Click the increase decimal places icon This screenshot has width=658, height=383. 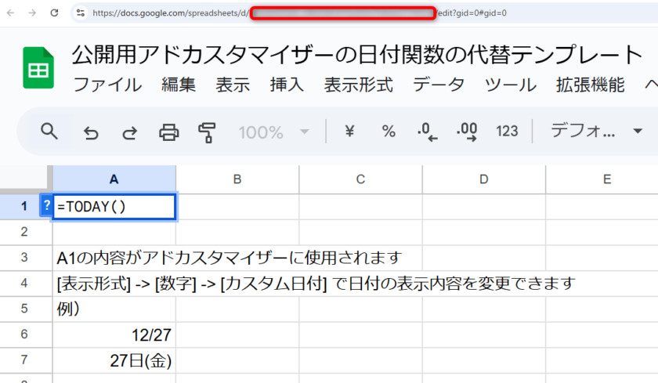click(467, 132)
